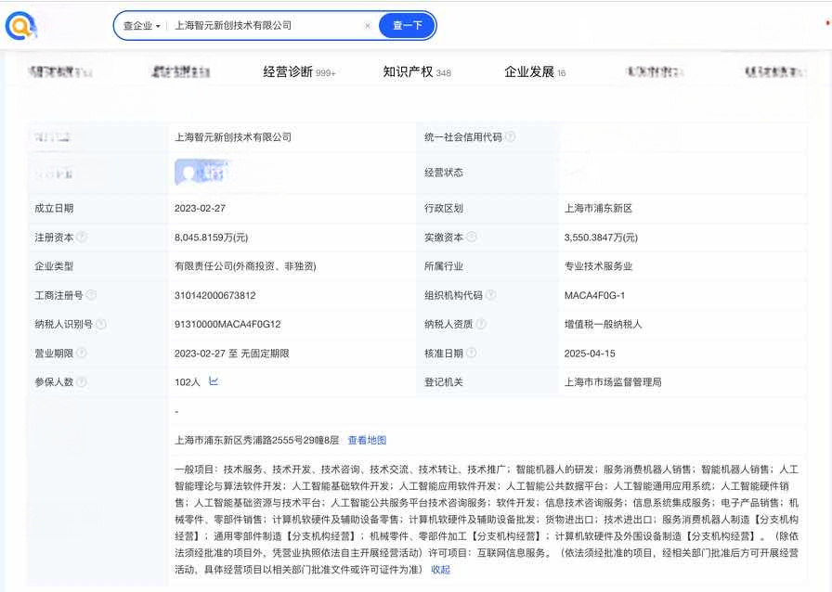This screenshot has height=592, width=832.
Task: Clear the search box with the X icon
Action: tap(367, 25)
